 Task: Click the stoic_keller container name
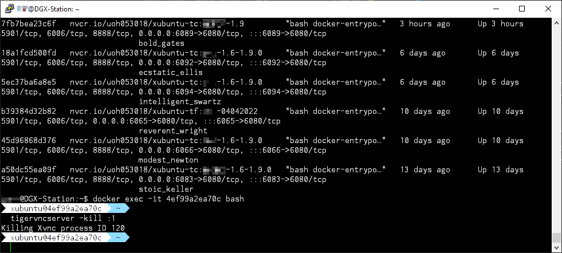pyautogui.click(x=166, y=189)
